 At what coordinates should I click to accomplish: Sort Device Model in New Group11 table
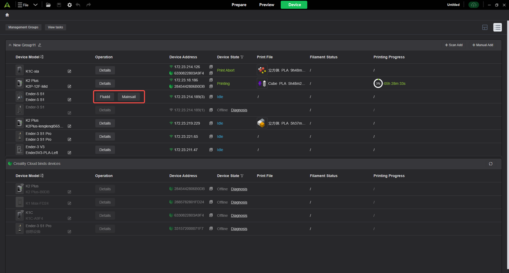[x=42, y=57]
